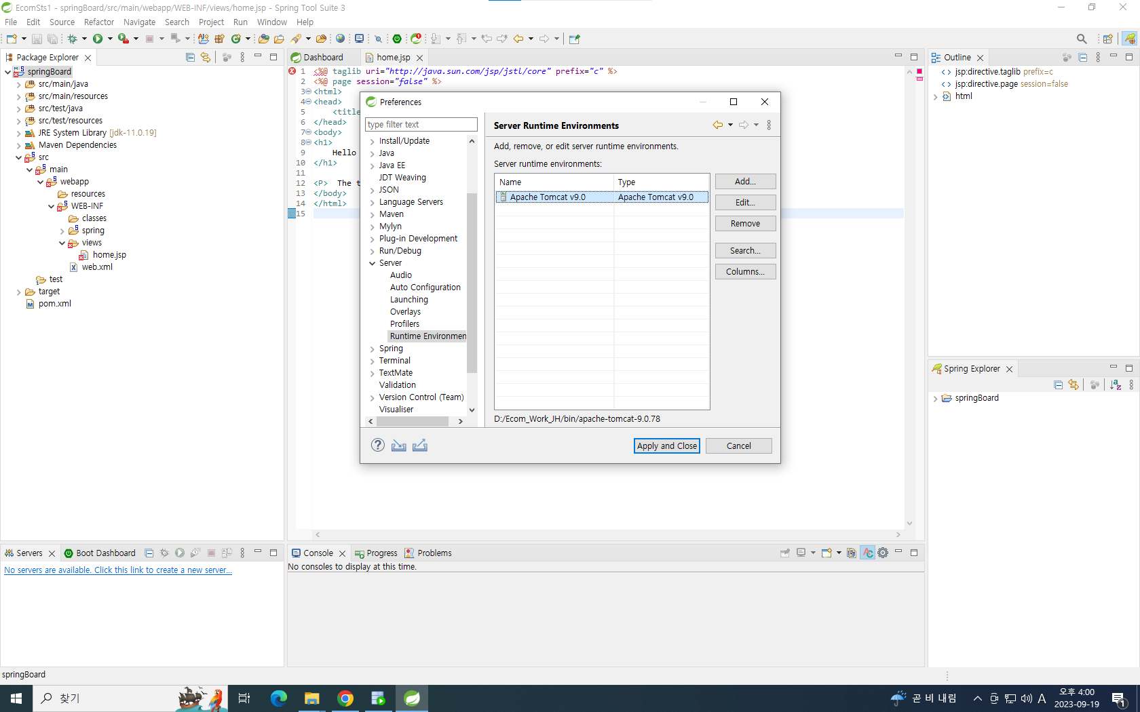Click the New file toolbar icon
The width and height of the screenshot is (1140, 712).
pyautogui.click(x=12, y=39)
